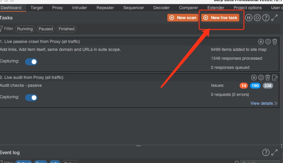Click the plus icon in New scan

pyautogui.click(x=172, y=18)
